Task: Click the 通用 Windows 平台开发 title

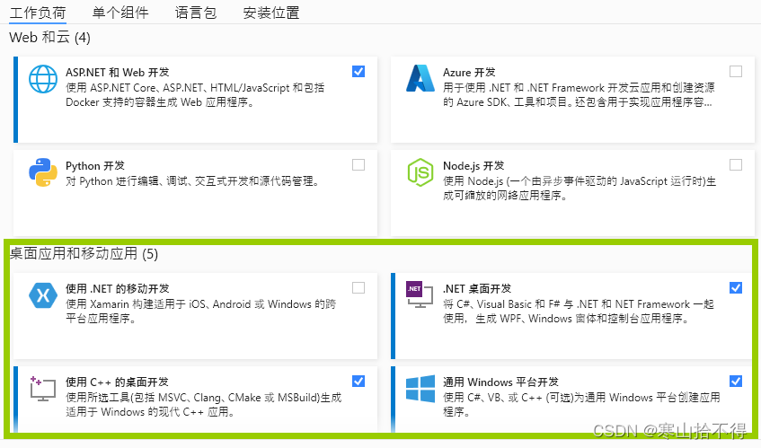Action: click(500, 382)
